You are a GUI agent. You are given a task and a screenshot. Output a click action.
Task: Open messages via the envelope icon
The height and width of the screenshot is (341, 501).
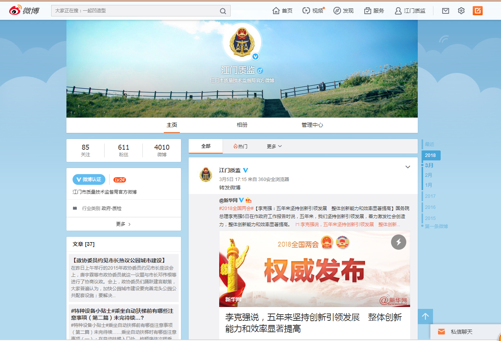click(x=445, y=11)
